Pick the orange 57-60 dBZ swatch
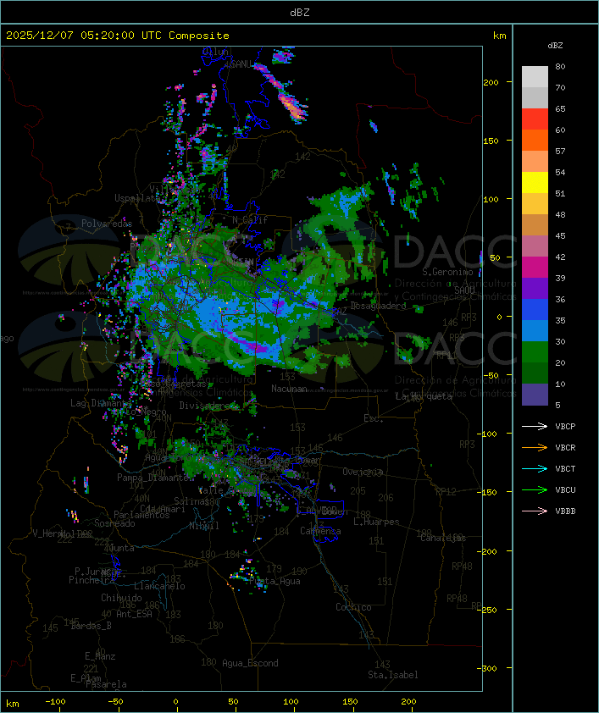The image size is (599, 713). pyautogui.click(x=535, y=140)
